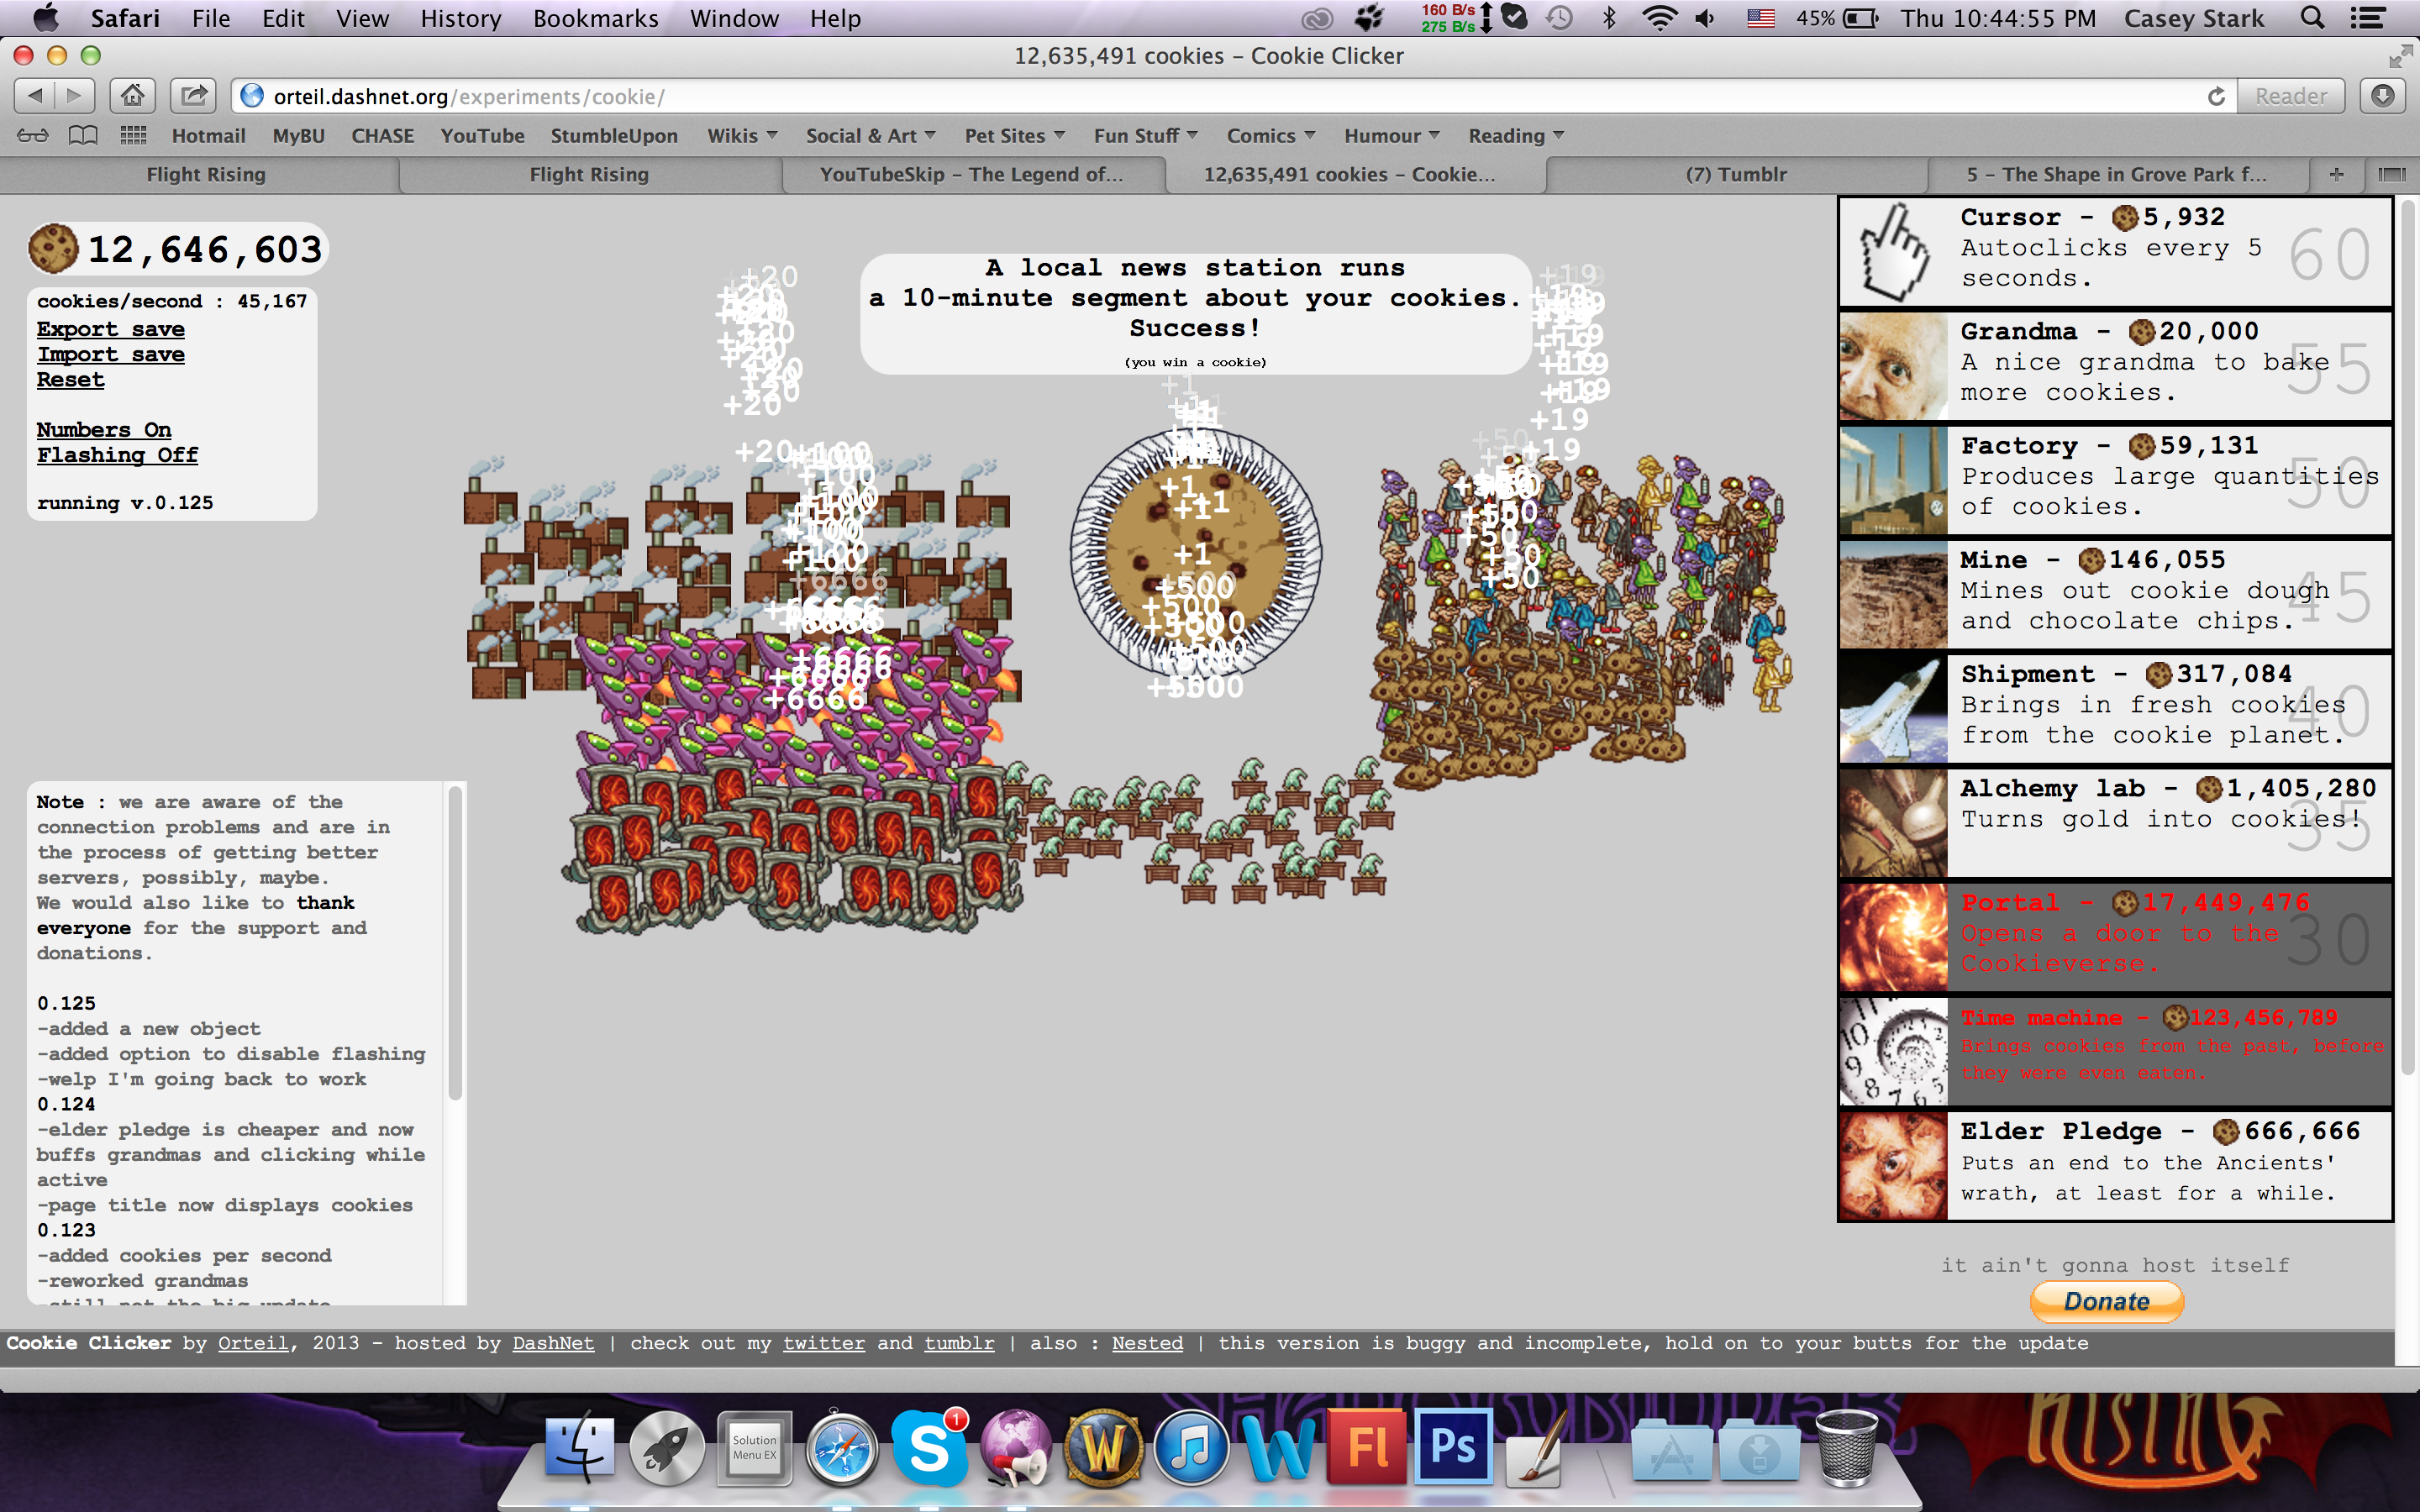Click Import save link
The height and width of the screenshot is (1512, 2420).
click(111, 354)
